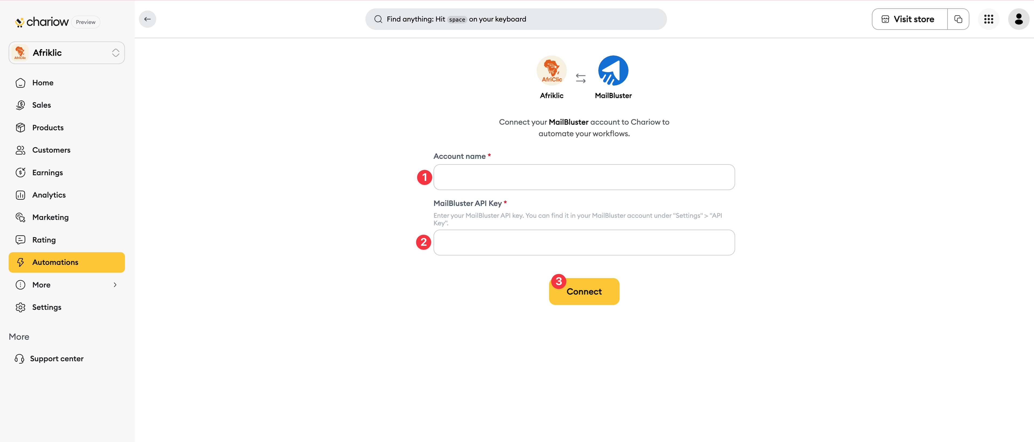This screenshot has height=442, width=1034.
Task: Click the 'More' sidebar section heading
Action: click(x=19, y=336)
